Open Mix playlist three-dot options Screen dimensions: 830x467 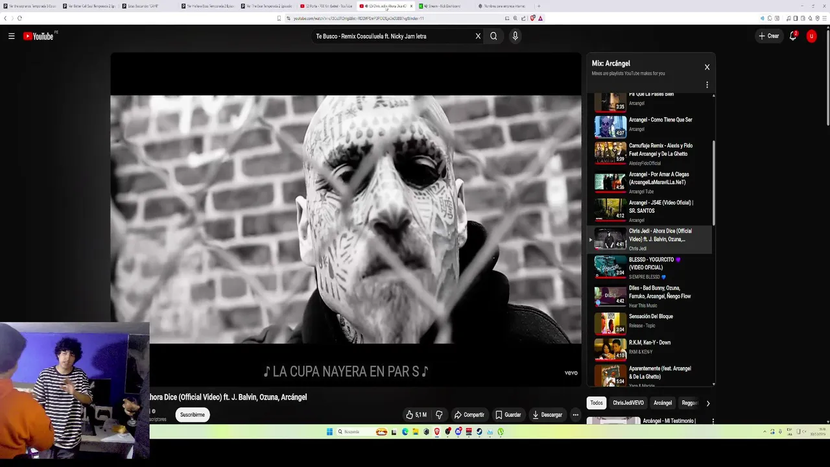[707, 85]
